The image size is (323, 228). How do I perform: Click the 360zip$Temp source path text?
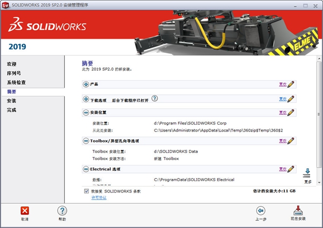pos(219,130)
